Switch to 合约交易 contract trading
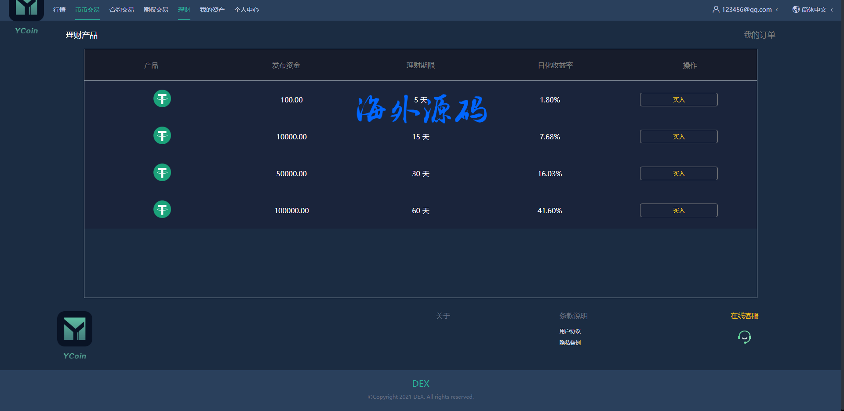844x411 pixels. (122, 10)
